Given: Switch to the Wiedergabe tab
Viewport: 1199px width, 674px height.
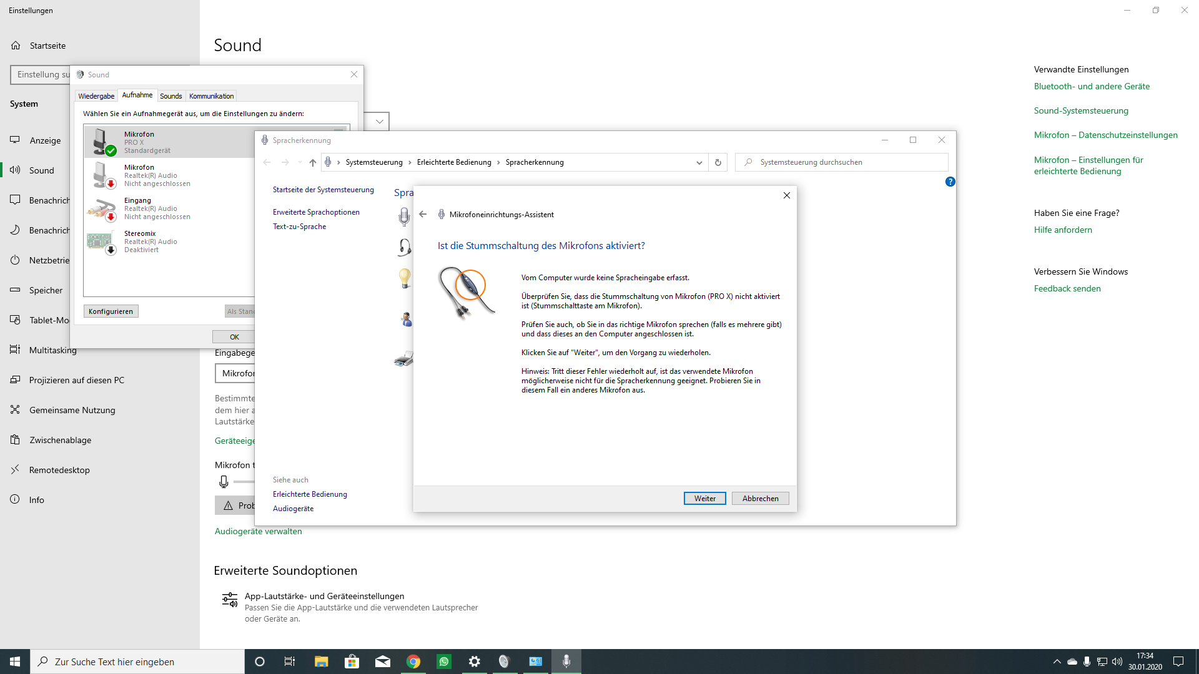Looking at the screenshot, I should [x=96, y=96].
